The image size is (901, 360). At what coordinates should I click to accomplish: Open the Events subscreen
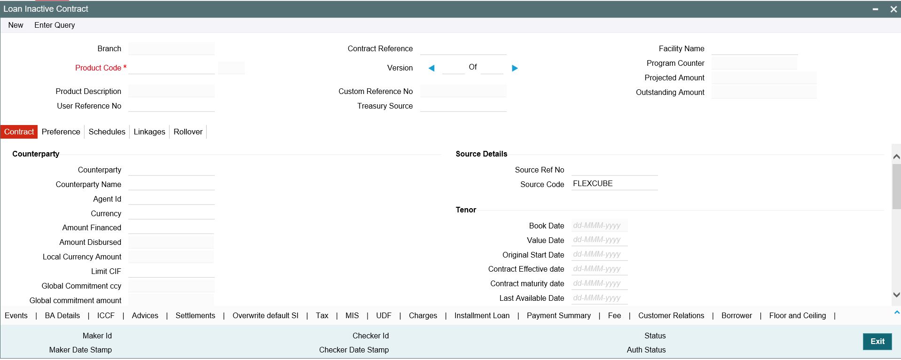coord(16,316)
